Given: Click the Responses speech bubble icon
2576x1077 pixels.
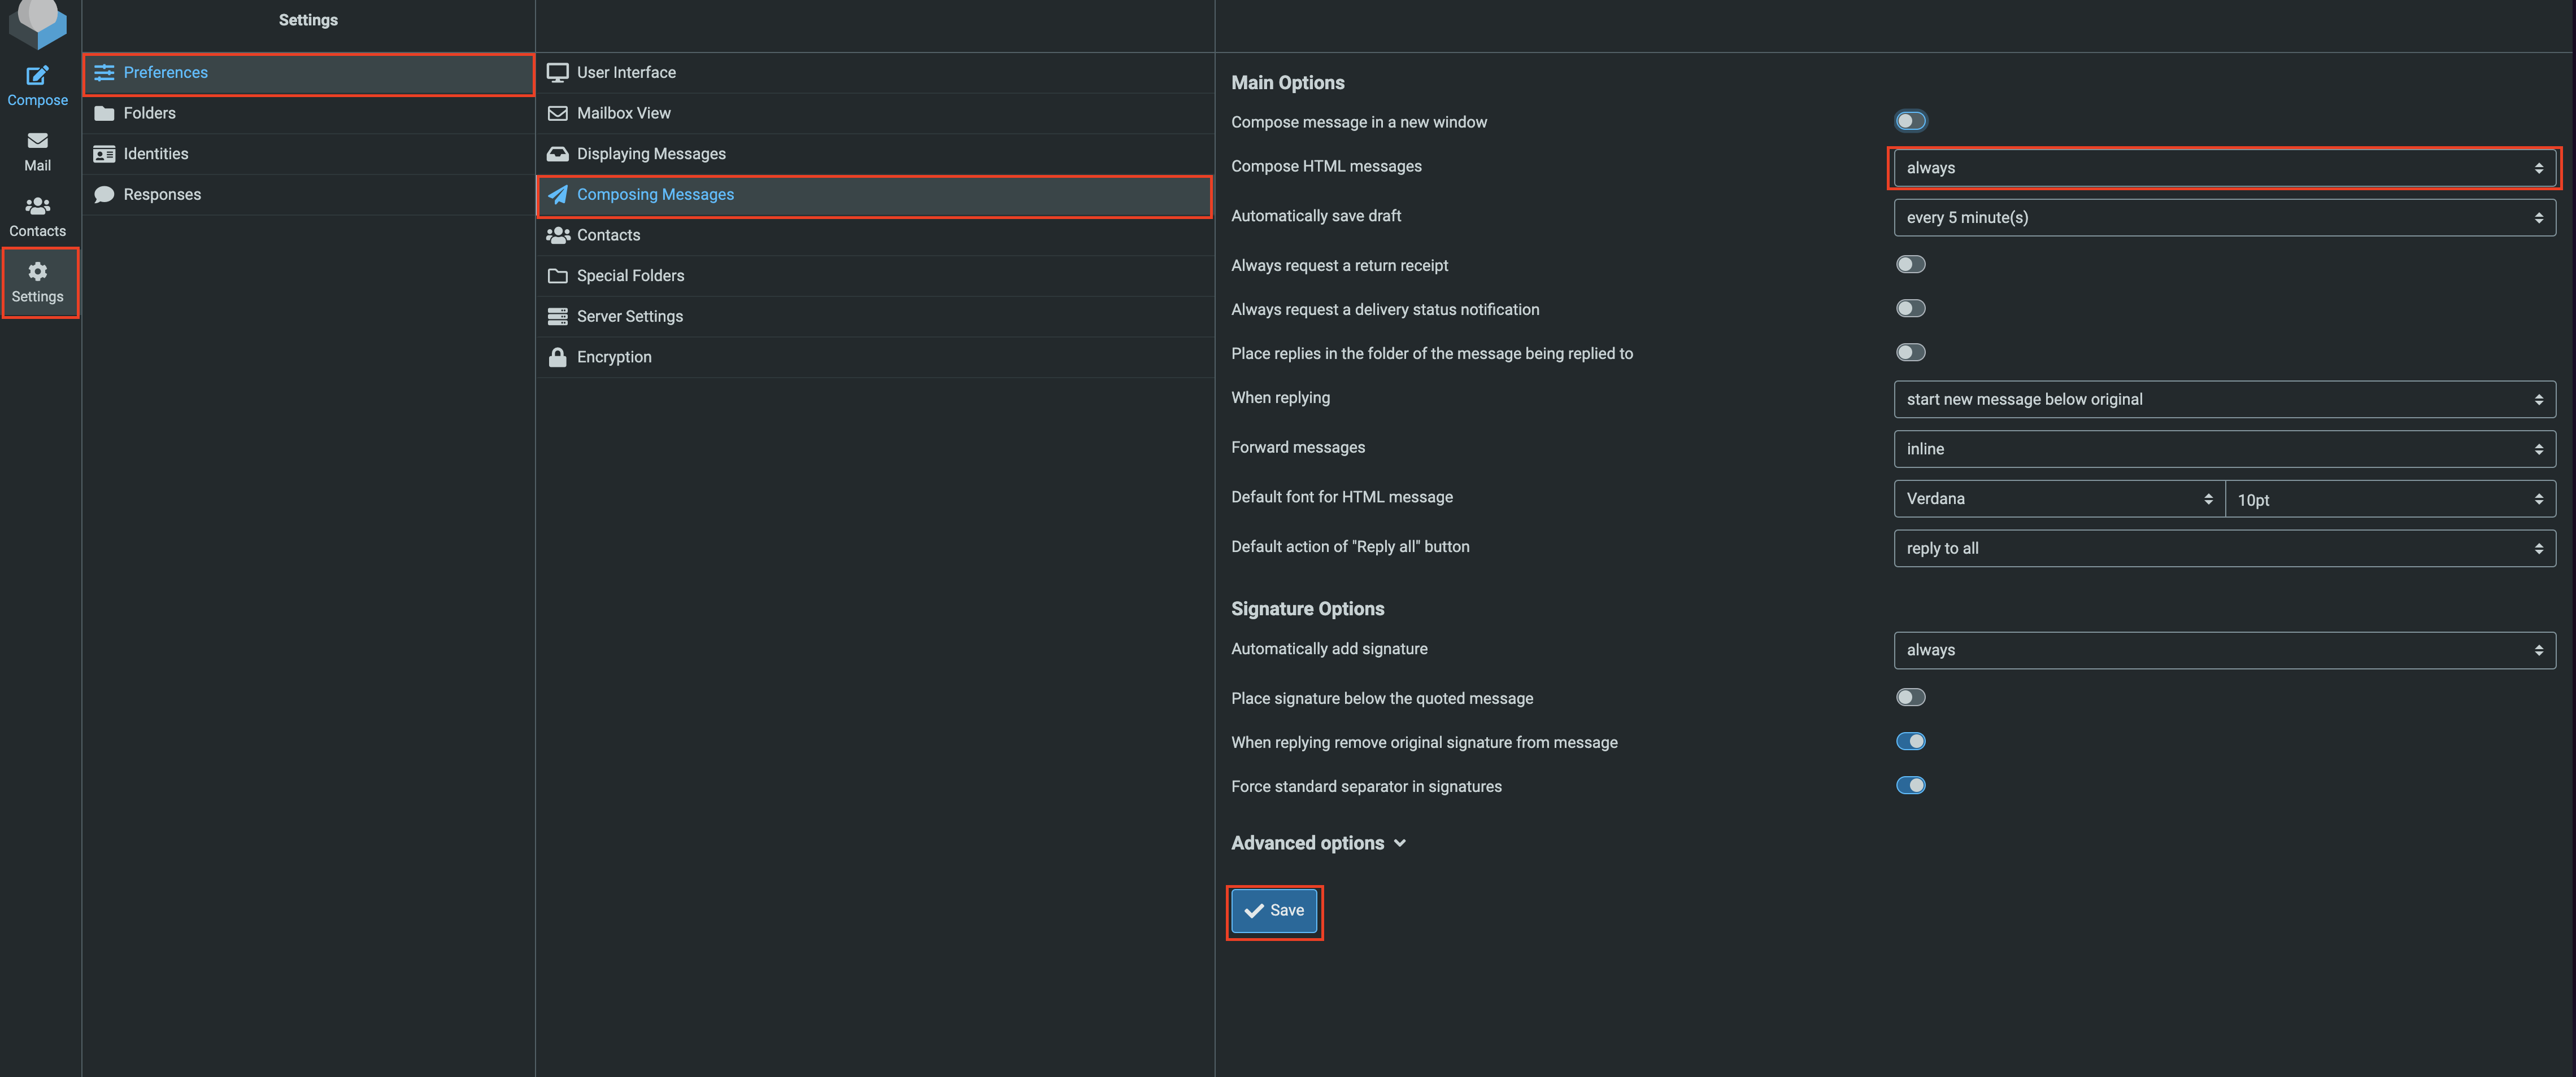Looking at the screenshot, I should (104, 194).
